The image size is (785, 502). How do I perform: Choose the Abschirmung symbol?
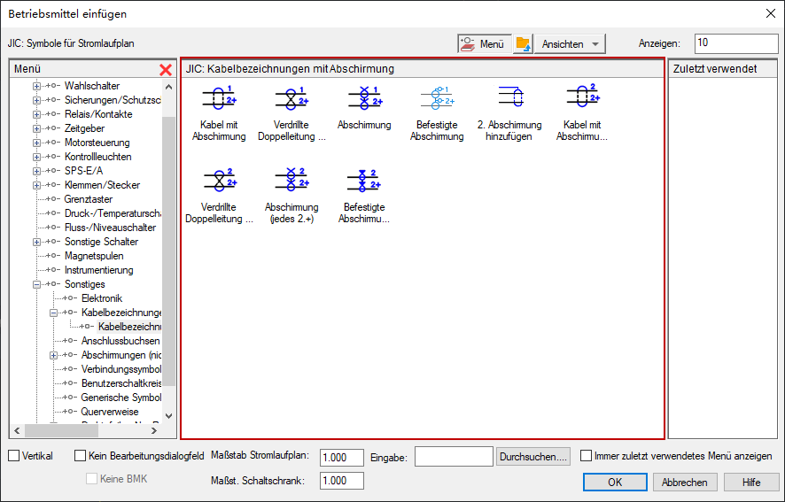click(364, 97)
